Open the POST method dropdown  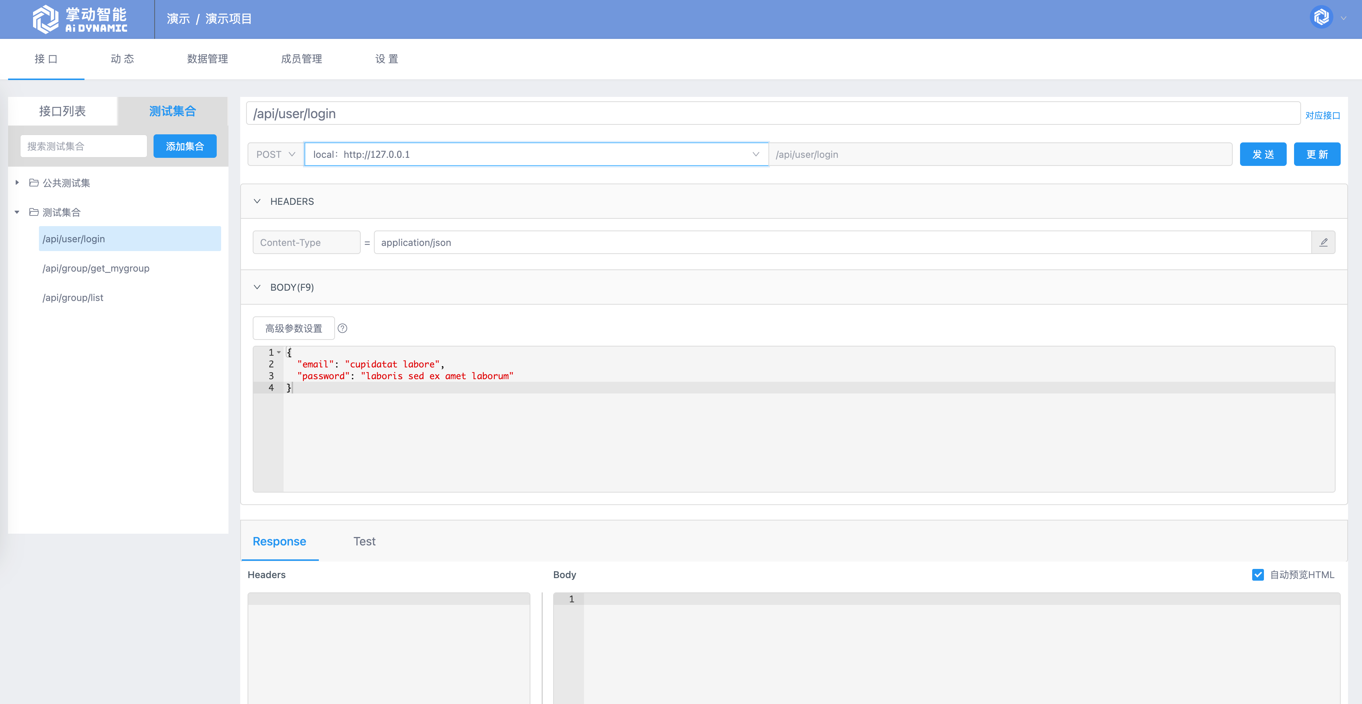[275, 154]
